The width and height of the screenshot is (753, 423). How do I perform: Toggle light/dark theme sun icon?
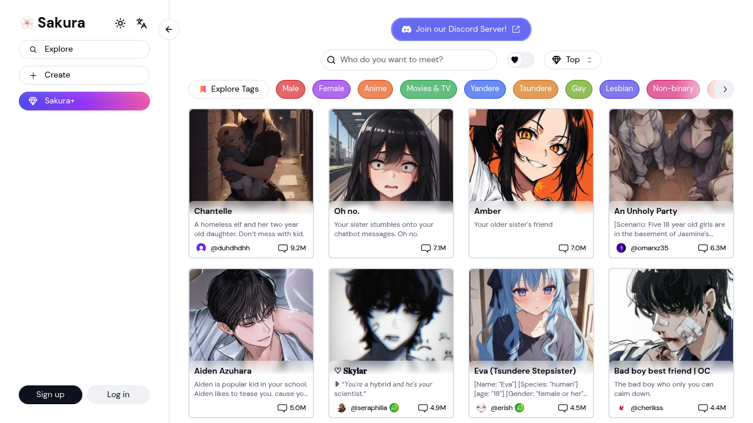pyautogui.click(x=121, y=23)
